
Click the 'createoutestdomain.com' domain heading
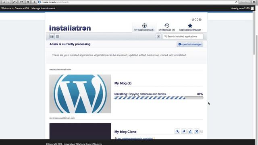pyautogui.click(x=60, y=70)
